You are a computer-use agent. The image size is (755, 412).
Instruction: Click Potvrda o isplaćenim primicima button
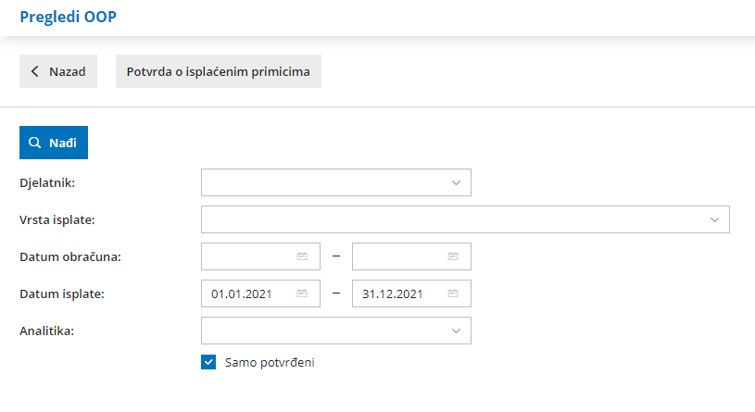[219, 71]
